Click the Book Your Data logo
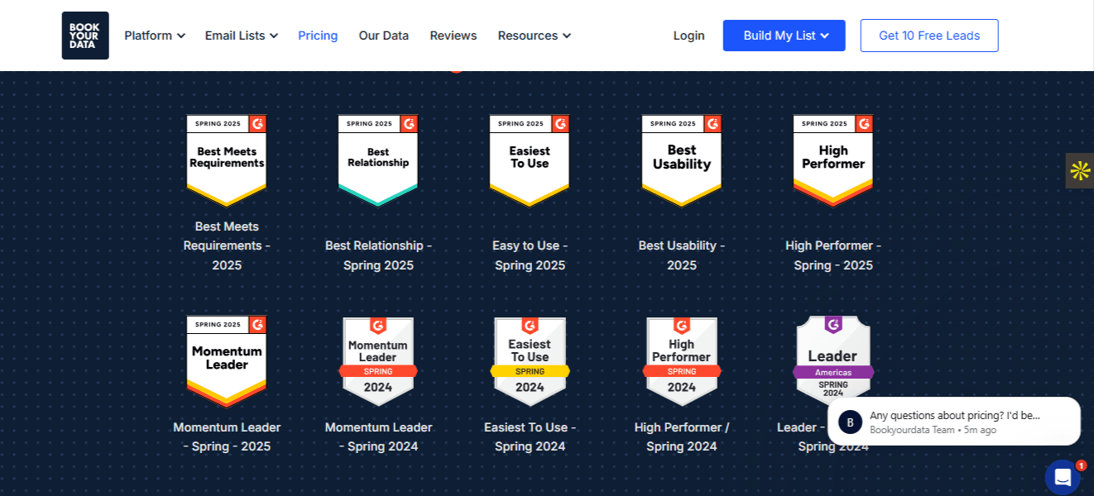1094x496 pixels. pyautogui.click(x=85, y=36)
